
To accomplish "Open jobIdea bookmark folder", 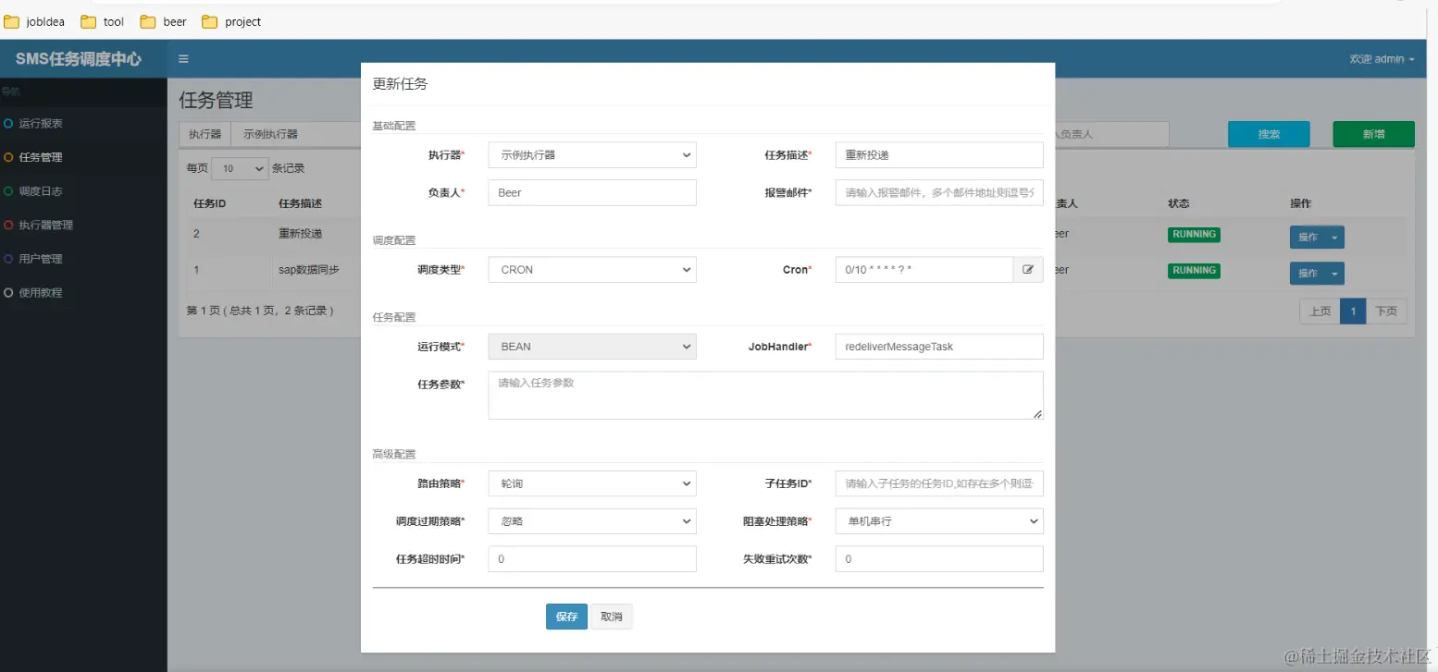I will (35, 21).
